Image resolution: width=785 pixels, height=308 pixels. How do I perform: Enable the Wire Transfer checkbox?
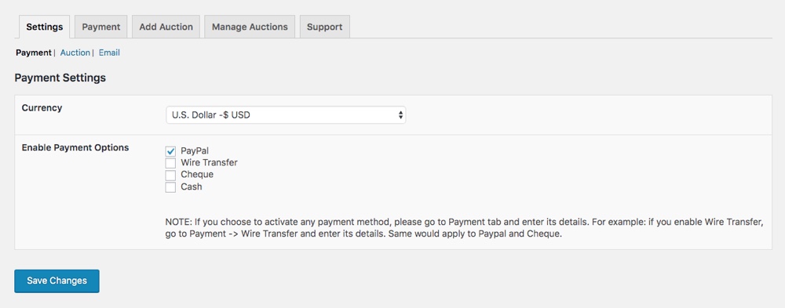click(x=170, y=163)
